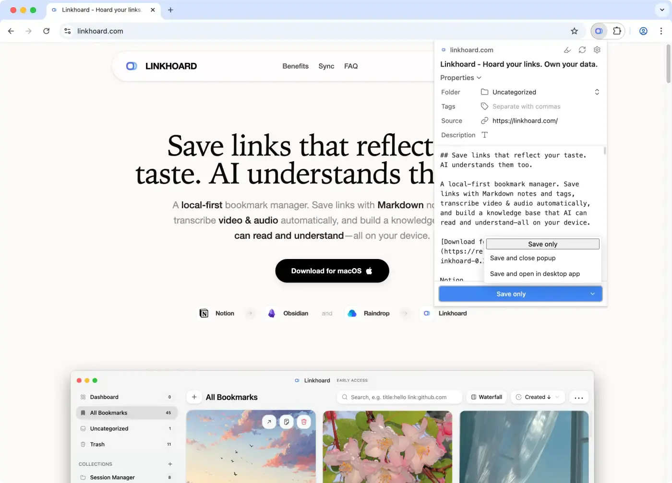Screen dimensions: 672x483
Task: Add new collection with plus icon
Action: coord(170,464)
